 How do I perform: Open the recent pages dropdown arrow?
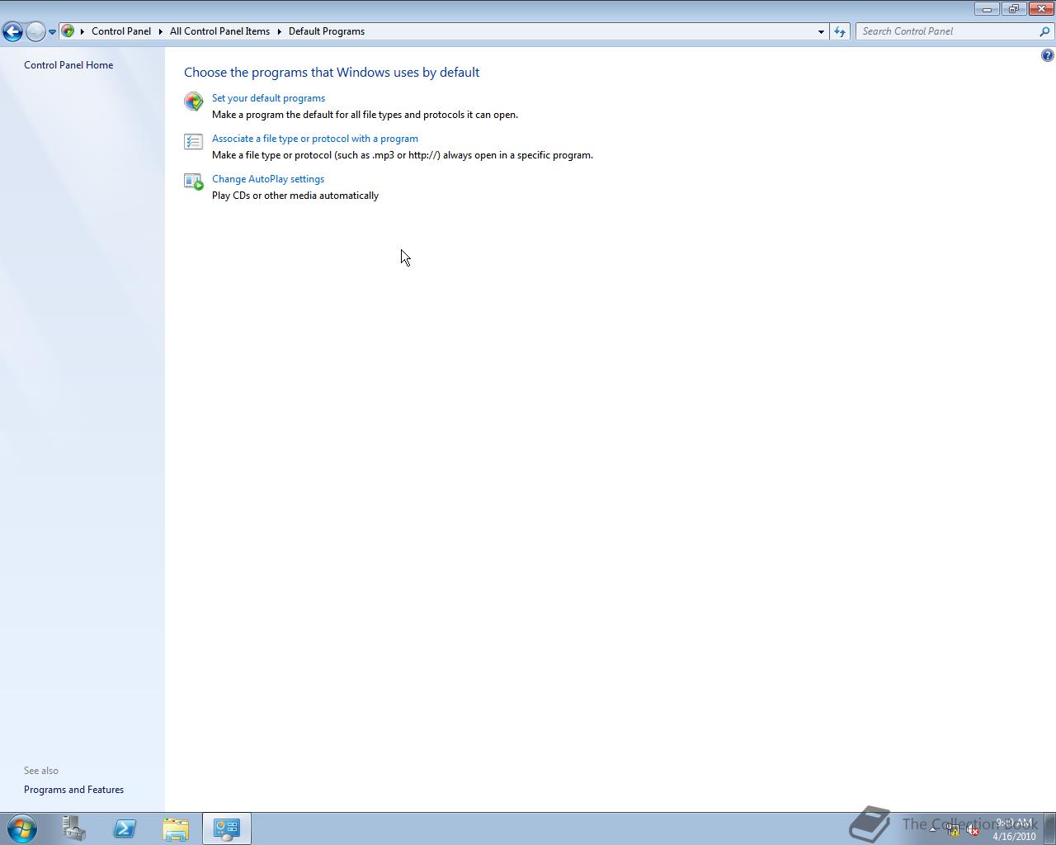pyautogui.click(x=52, y=32)
